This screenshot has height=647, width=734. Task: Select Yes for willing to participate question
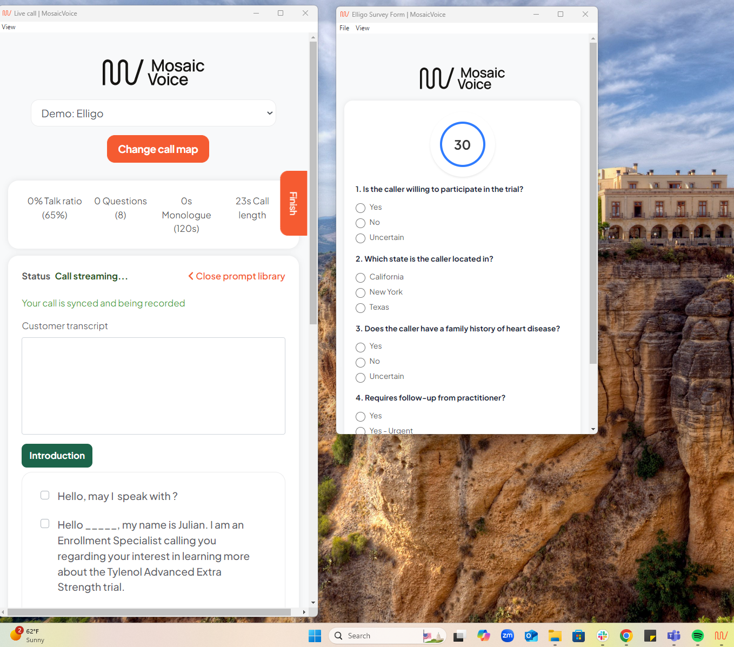[361, 208]
